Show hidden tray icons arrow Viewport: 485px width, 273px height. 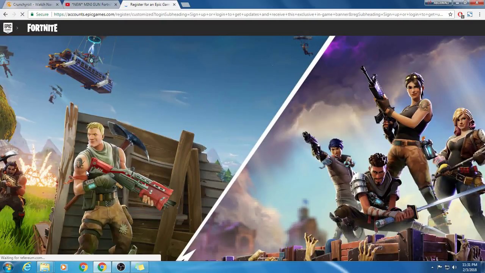(x=432, y=267)
